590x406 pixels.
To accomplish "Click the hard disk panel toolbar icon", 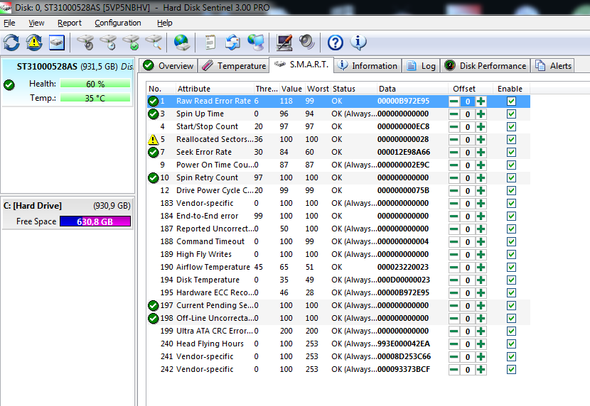I will 57,43.
